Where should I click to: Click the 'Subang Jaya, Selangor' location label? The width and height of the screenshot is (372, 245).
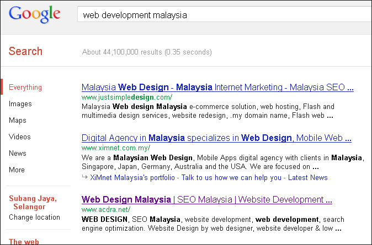pos(33,203)
